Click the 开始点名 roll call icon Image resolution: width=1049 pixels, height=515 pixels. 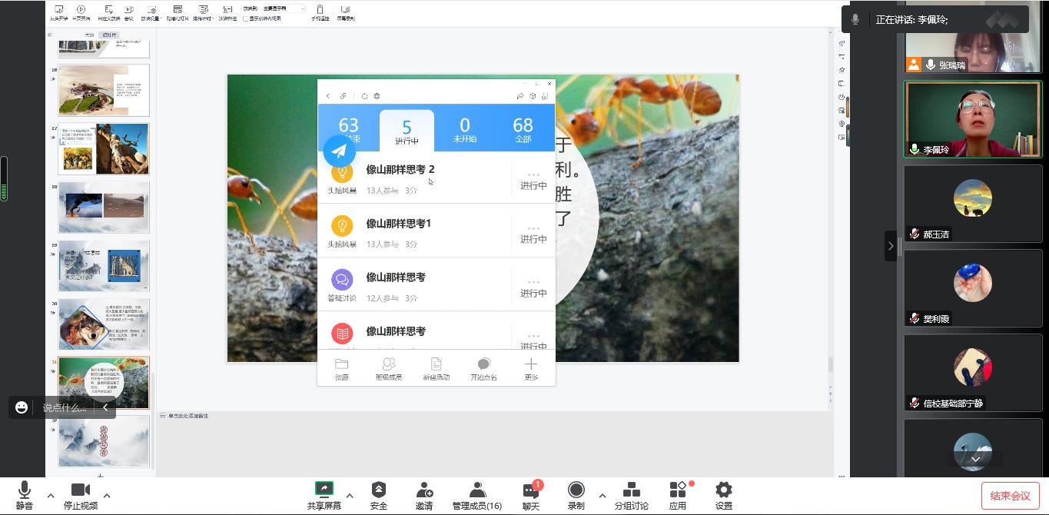tap(483, 369)
